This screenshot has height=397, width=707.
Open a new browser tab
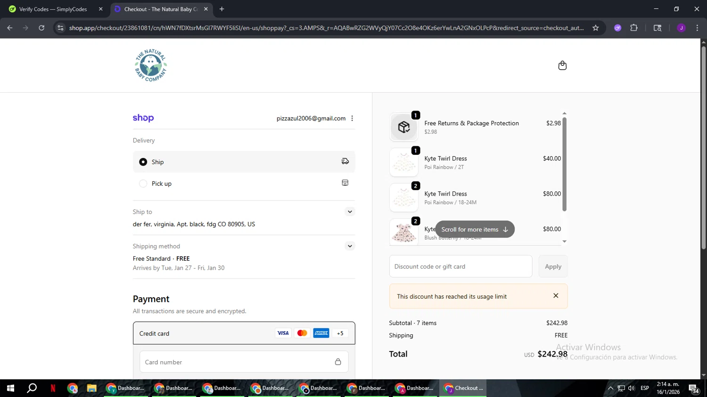click(222, 9)
